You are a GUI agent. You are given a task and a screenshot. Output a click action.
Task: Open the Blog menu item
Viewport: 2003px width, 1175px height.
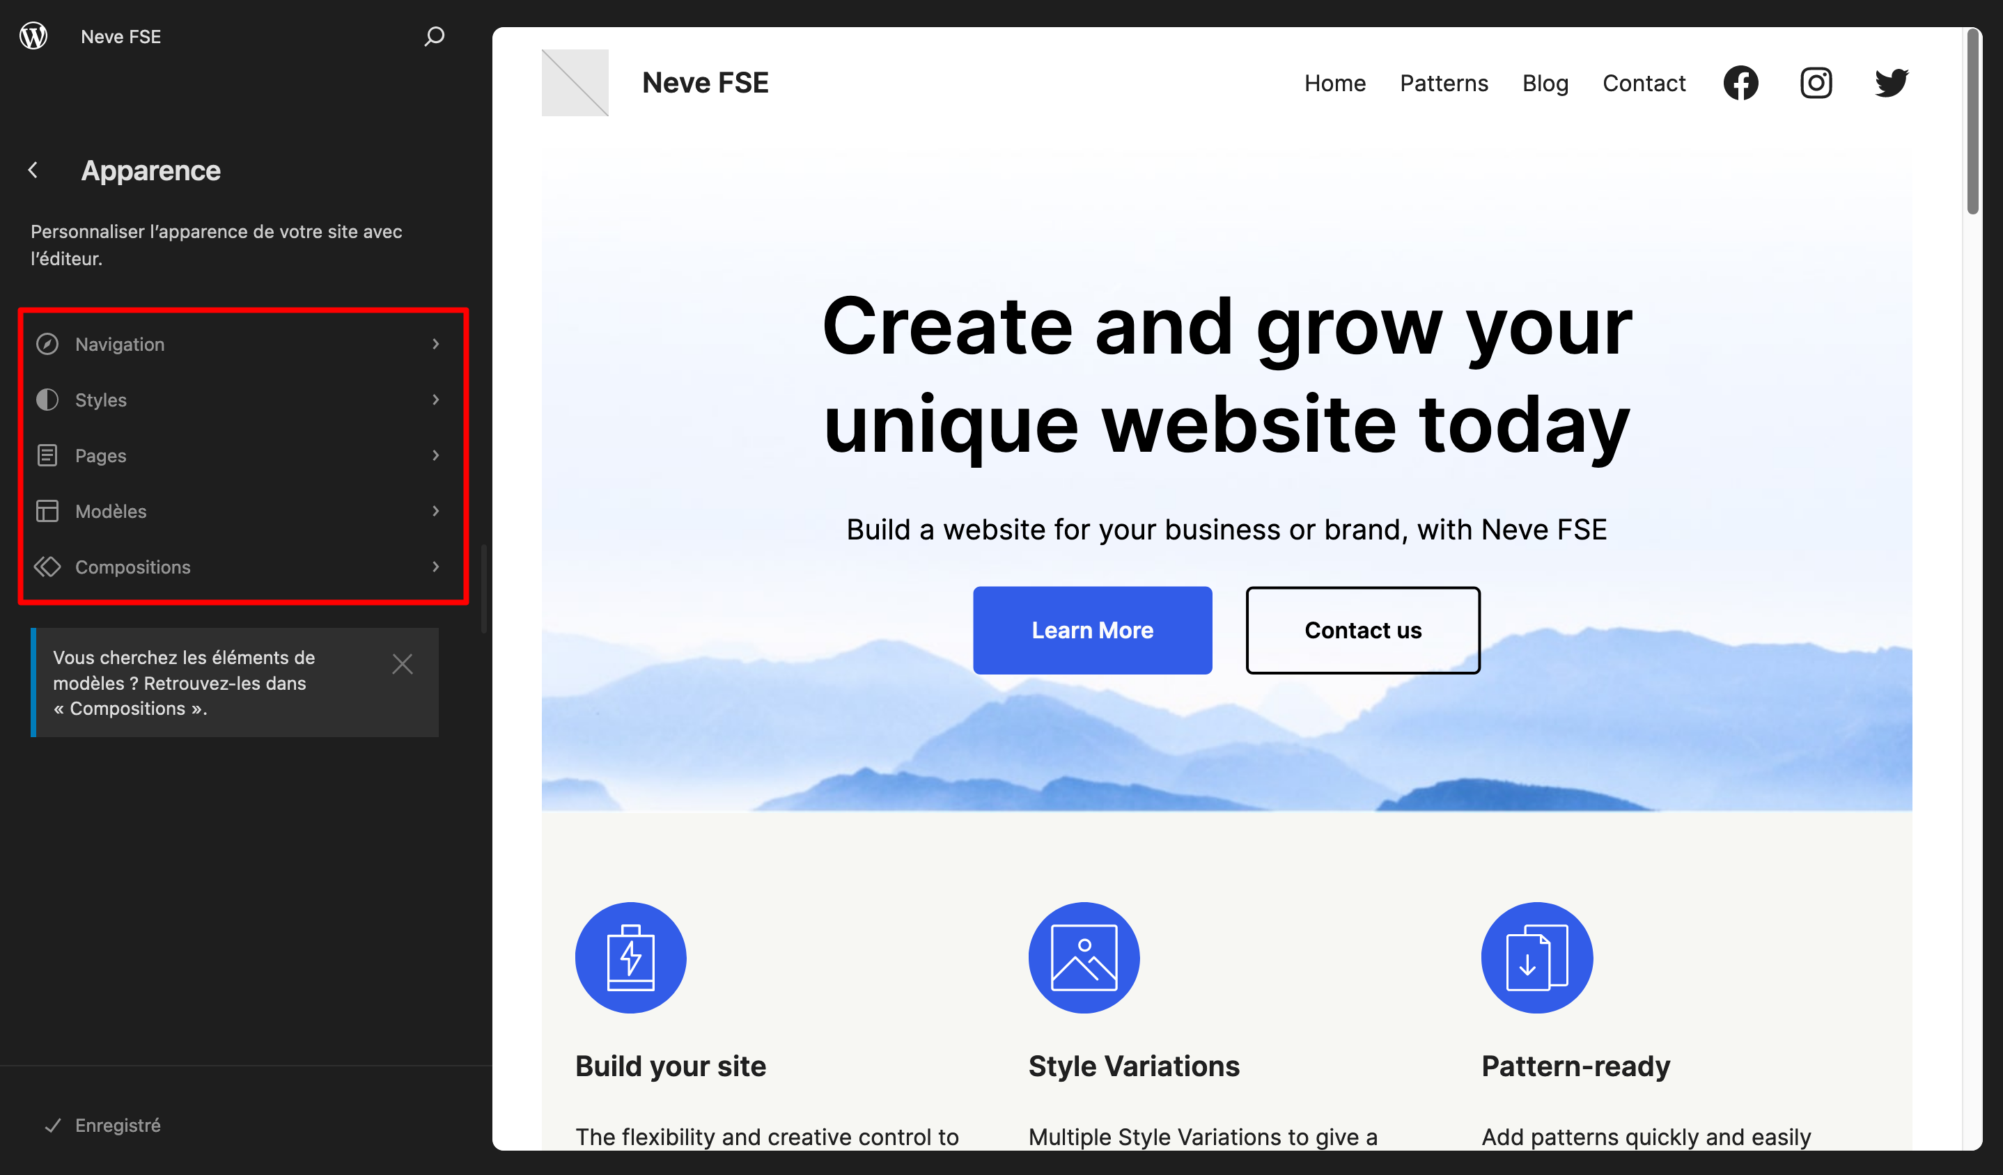[x=1544, y=83]
